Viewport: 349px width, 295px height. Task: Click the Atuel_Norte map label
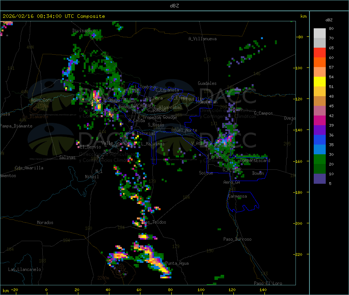(184, 130)
